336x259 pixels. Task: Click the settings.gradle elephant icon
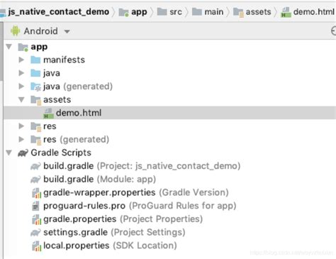click(35, 233)
